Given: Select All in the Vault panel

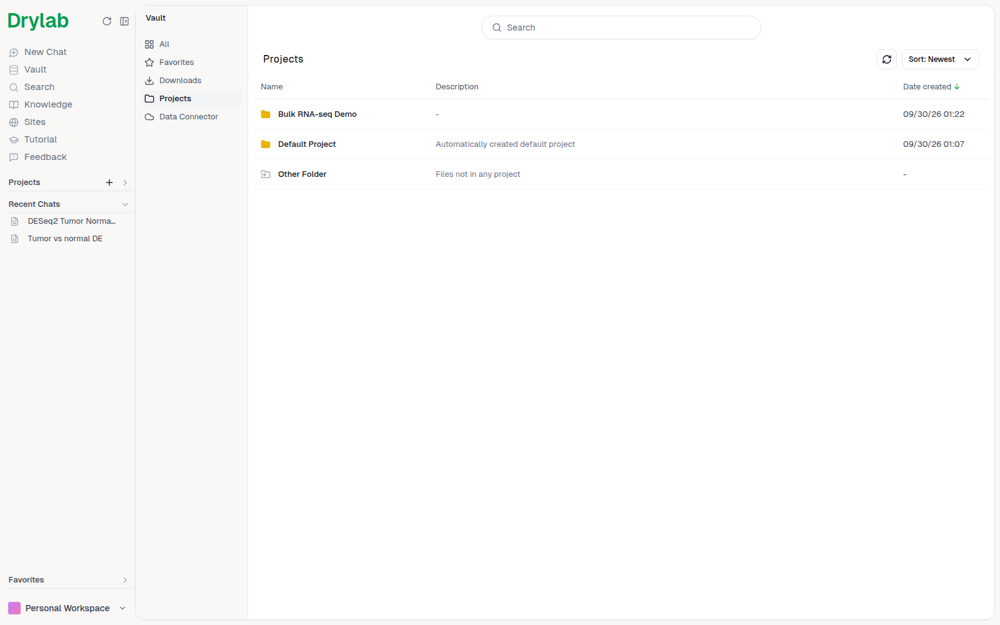Looking at the screenshot, I should pyautogui.click(x=191, y=44).
